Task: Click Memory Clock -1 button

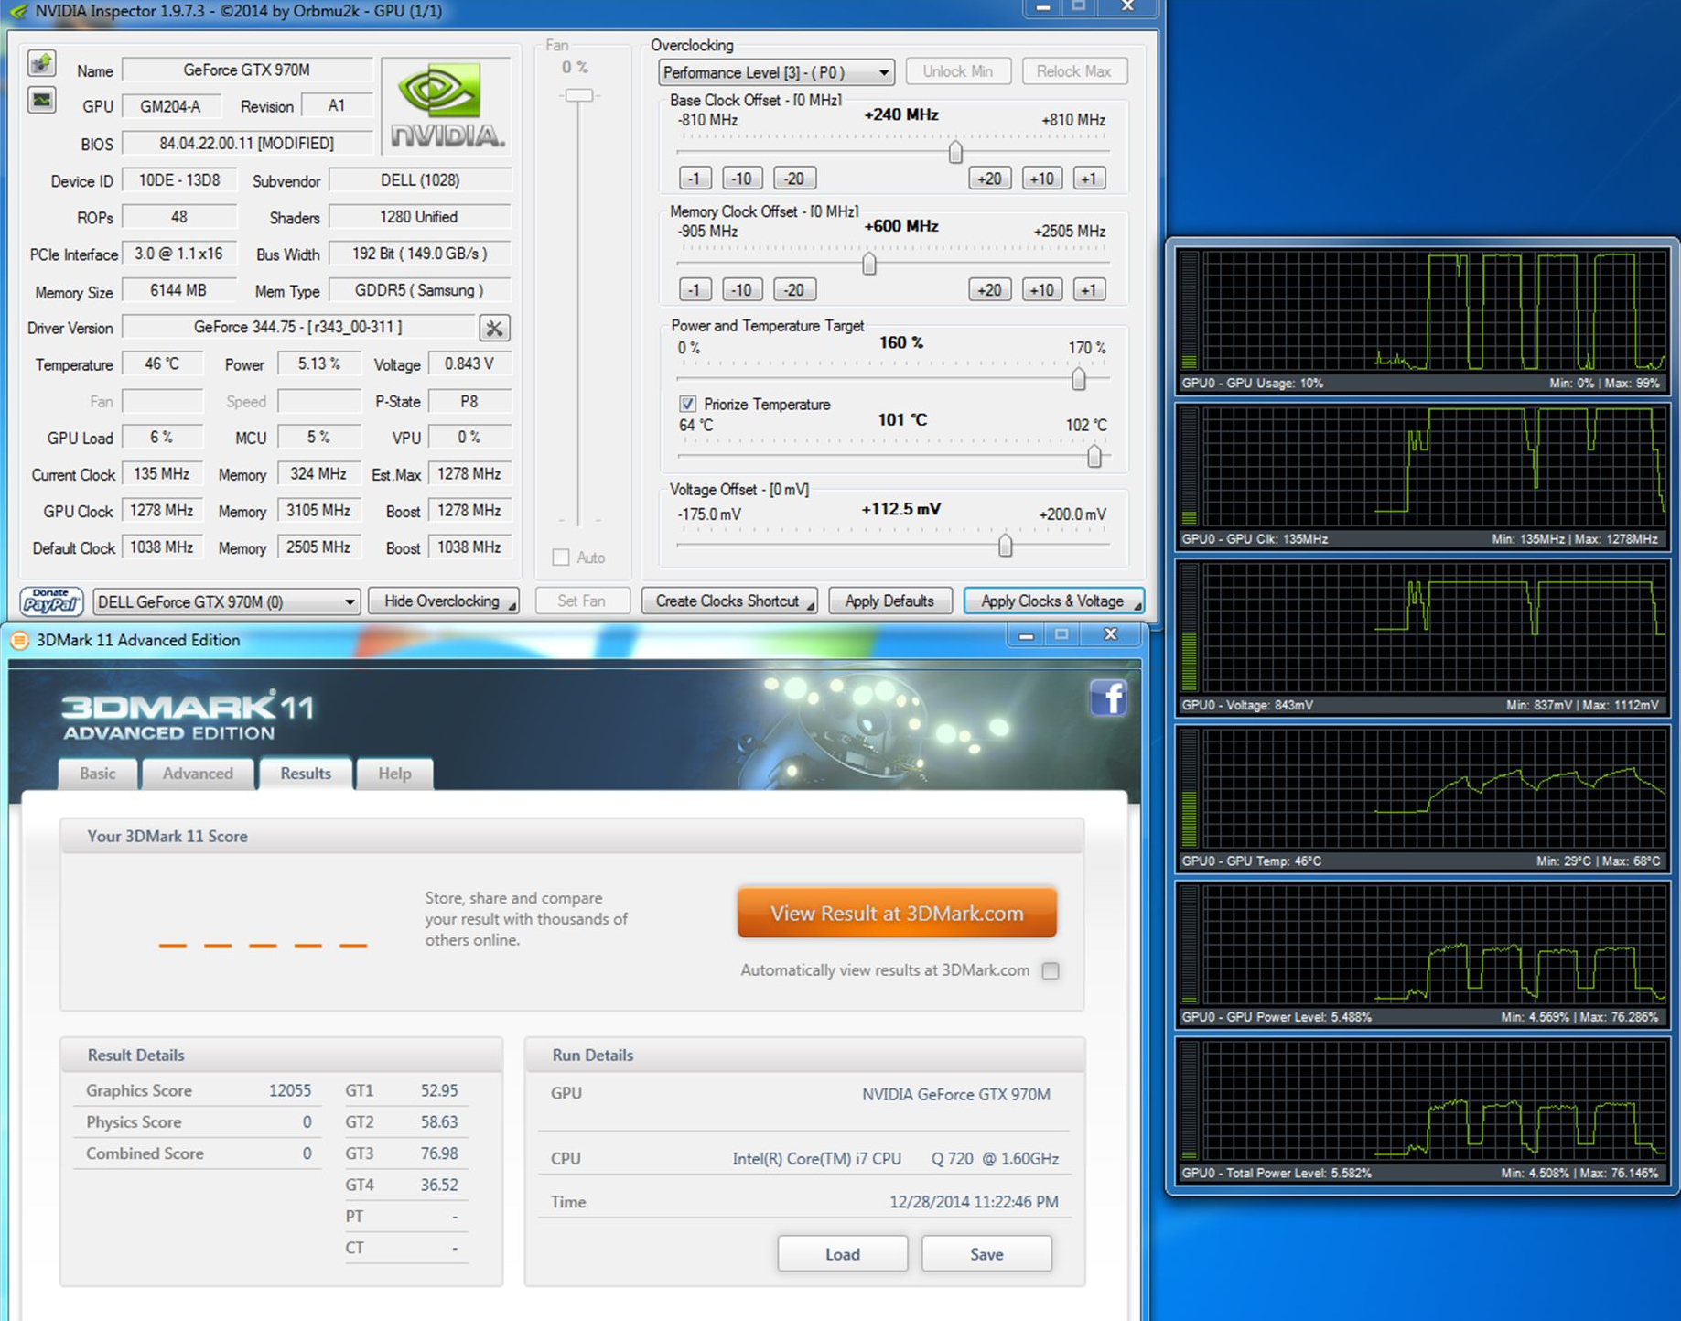Action: click(x=695, y=290)
